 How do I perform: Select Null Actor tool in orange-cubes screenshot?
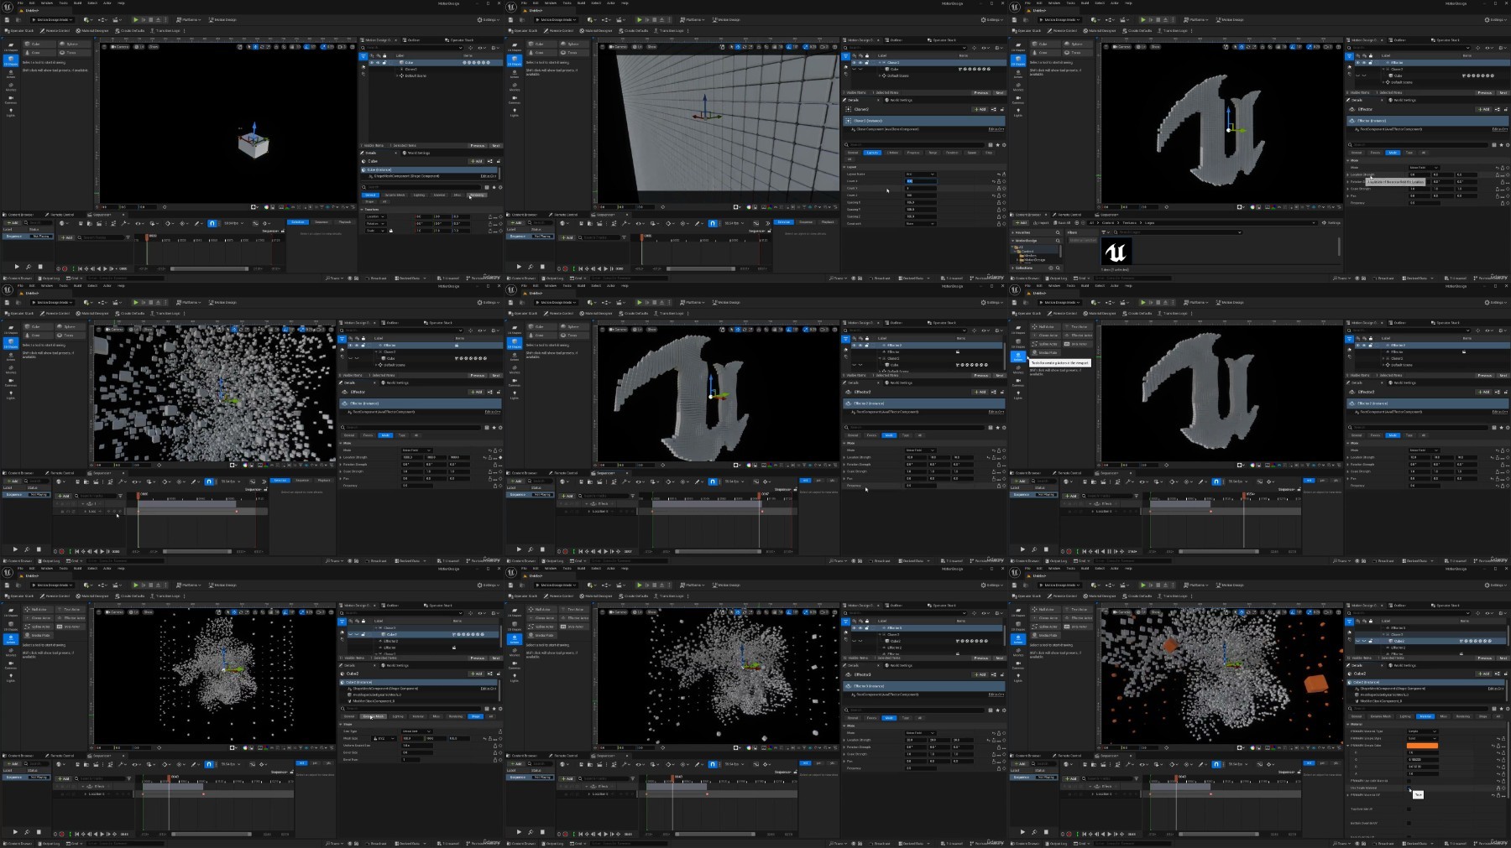[x=1046, y=609]
